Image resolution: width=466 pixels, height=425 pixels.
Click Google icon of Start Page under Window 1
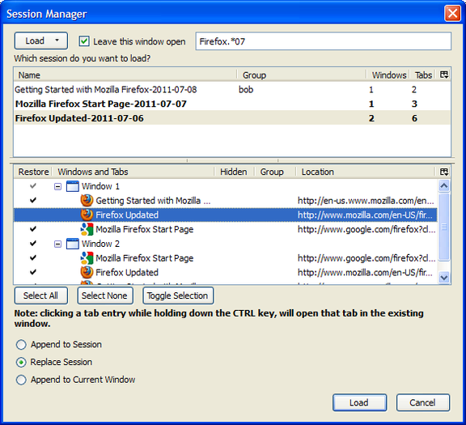point(87,229)
